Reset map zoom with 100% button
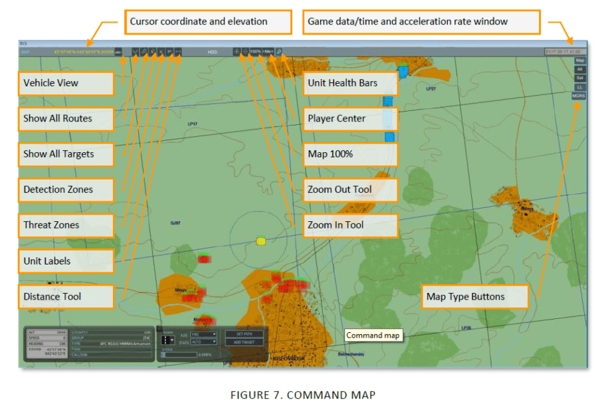Image resolution: width=598 pixels, height=402 pixels. [x=254, y=51]
